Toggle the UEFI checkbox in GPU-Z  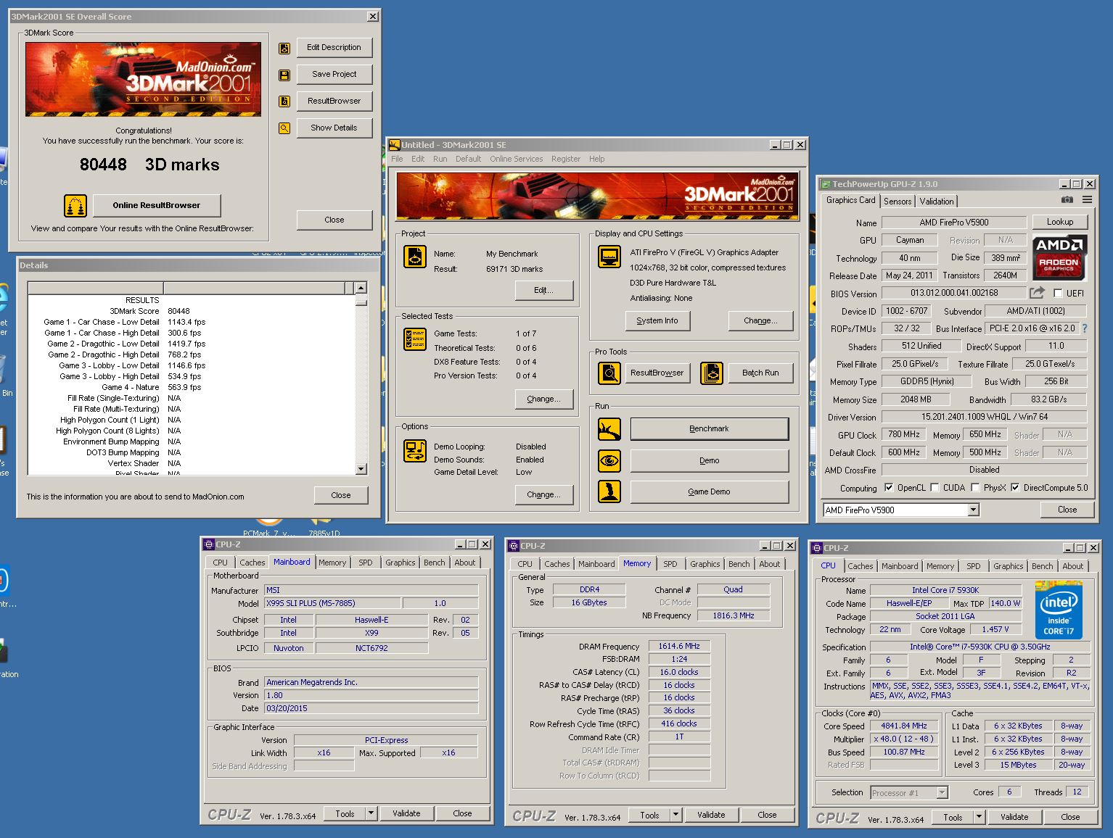1058,294
